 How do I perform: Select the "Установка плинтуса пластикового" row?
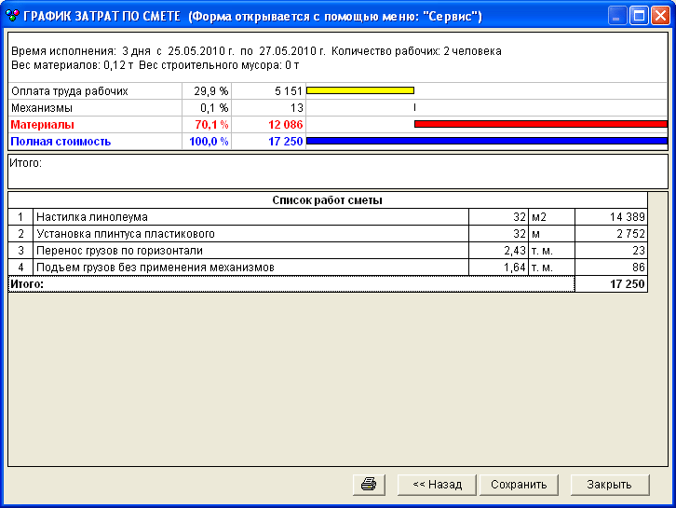pyautogui.click(x=251, y=234)
